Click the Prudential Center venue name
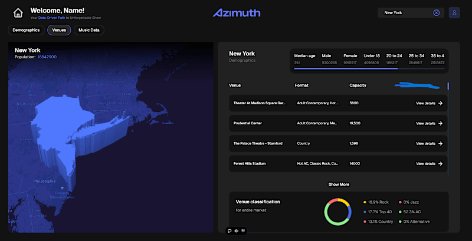472x241 pixels. [x=247, y=123]
